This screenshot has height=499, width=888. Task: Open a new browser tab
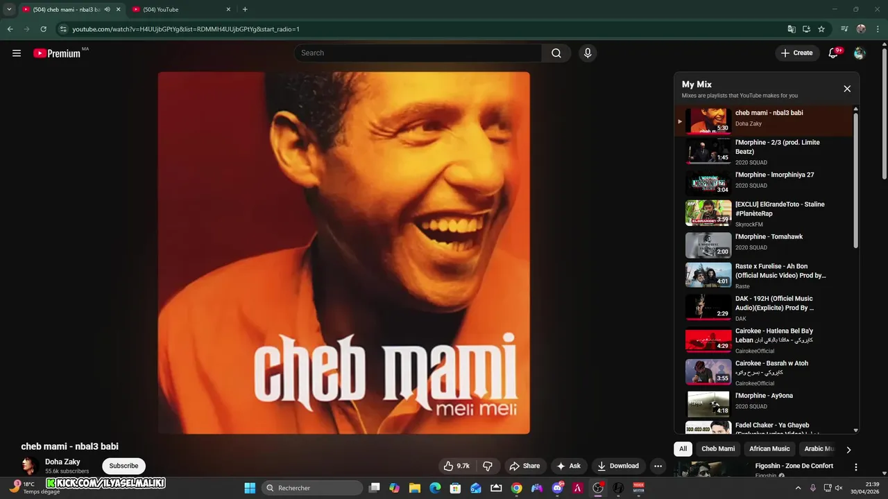[x=245, y=10]
